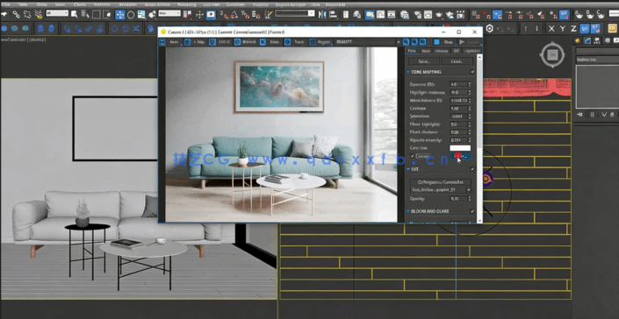The height and width of the screenshot is (319, 619).
Task: Activate the Select and Scale tool
Action: pyautogui.click(x=141, y=15)
